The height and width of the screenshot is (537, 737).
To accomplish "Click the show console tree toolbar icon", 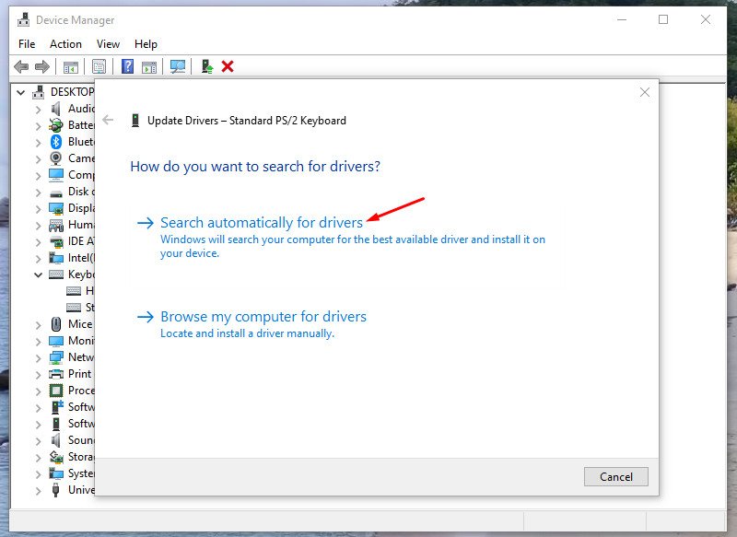I will (72, 66).
